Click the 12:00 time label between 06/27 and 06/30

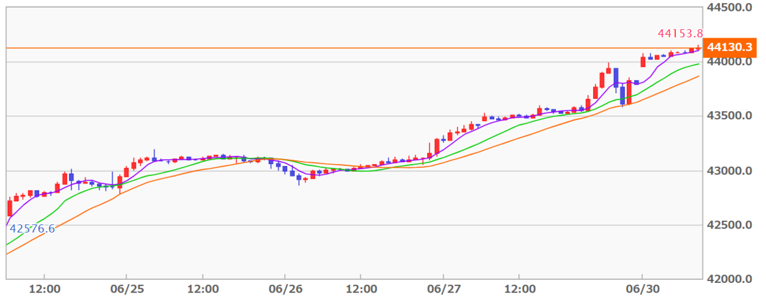pos(519,290)
